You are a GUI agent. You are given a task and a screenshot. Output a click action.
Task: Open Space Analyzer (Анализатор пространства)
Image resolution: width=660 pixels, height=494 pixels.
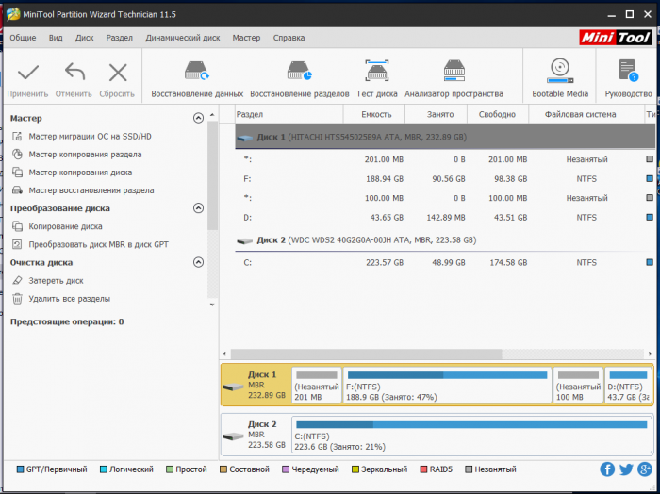pos(454,72)
